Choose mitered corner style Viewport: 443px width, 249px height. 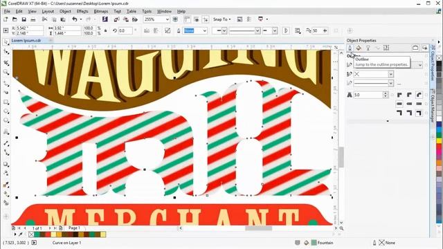coord(399,95)
